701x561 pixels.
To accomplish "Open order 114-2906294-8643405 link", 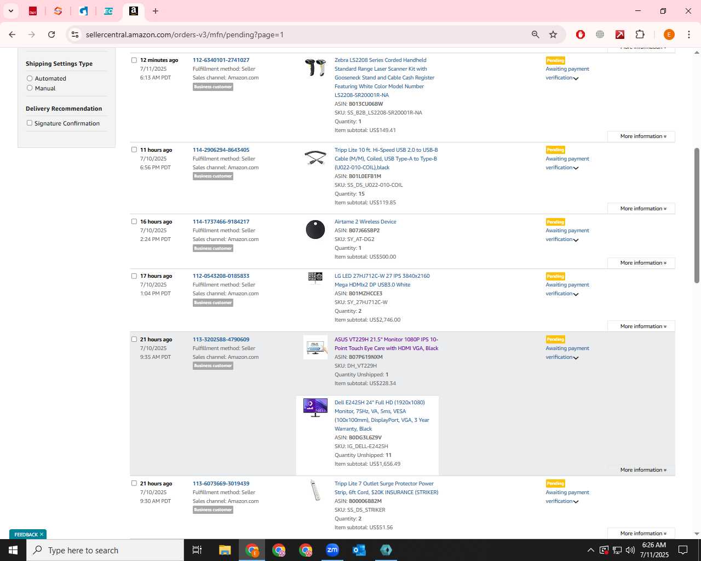I will (x=221, y=150).
